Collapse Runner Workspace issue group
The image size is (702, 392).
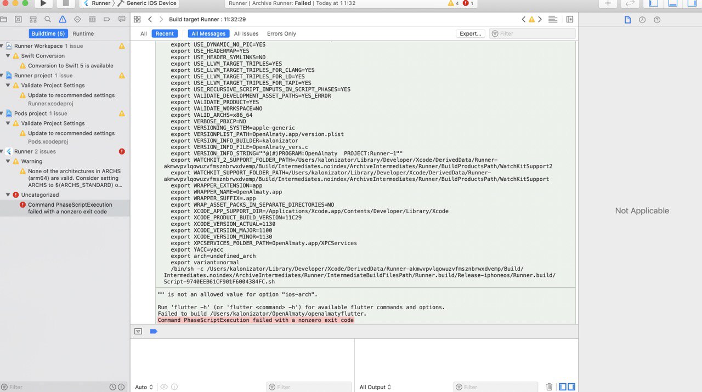2,46
